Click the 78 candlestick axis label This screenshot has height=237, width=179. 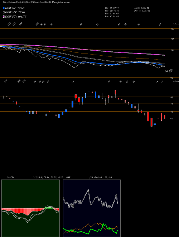(x=172, y=104)
